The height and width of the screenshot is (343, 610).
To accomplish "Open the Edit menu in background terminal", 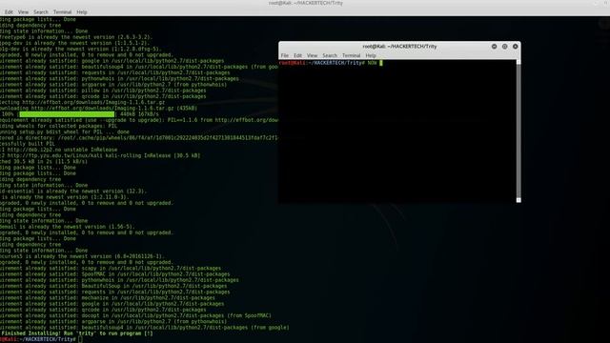I will (x=9, y=12).
